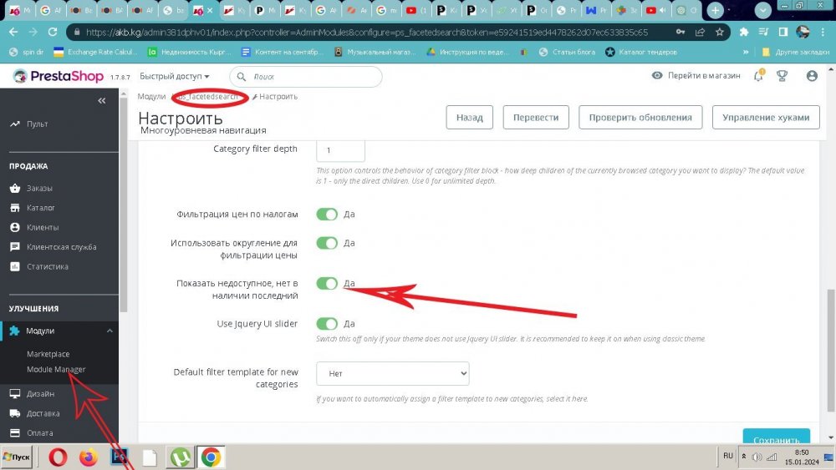Reload the page in browser
Image resolution: width=836 pixels, height=470 pixels.
[x=52, y=32]
